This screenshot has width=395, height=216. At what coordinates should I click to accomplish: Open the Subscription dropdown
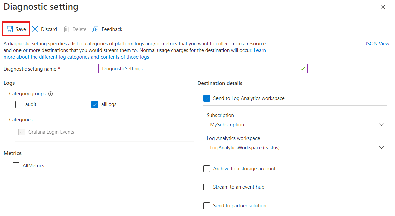point(382,124)
